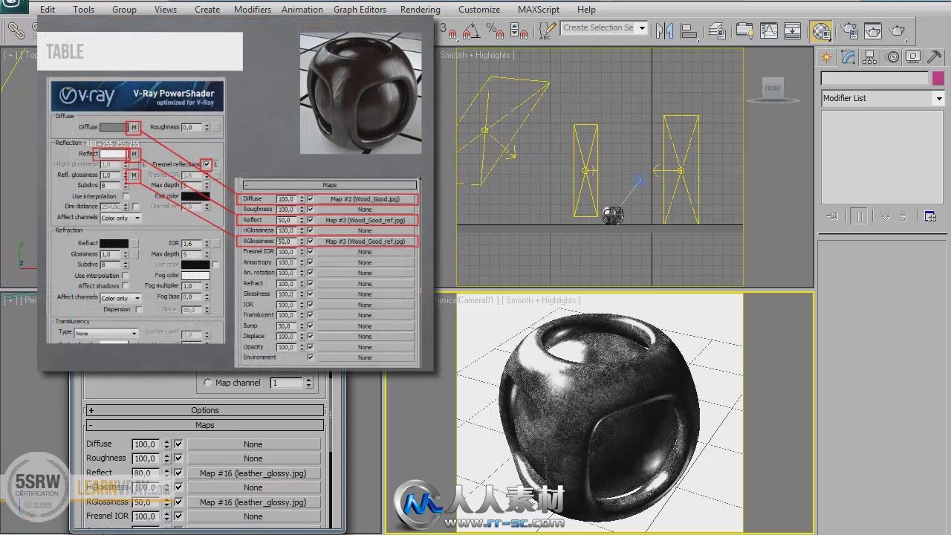Screen dimensions: 951x535
Task: Toggle the highlighted Material Editor icon
Action: [x=821, y=30]
